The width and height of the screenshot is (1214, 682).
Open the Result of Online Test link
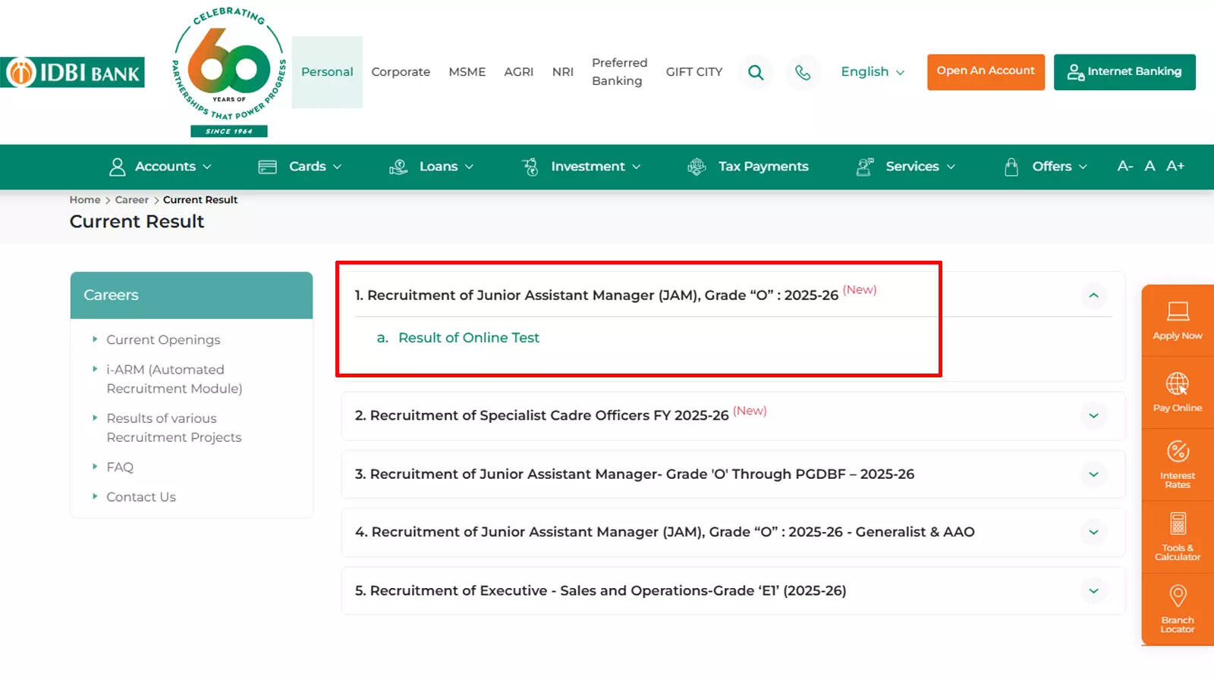(x=468, y=338)
